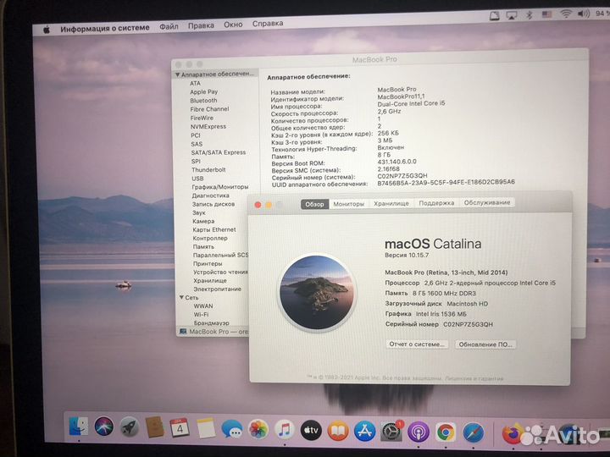
Task: Click the volume speaker menu bar icon
Action: coord(584,14)
